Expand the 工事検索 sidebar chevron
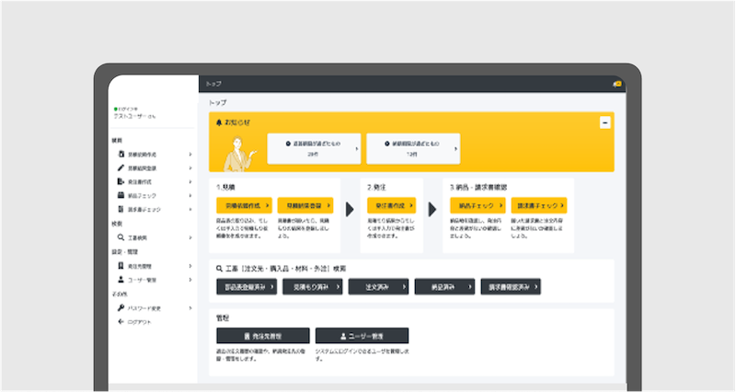 [190, 237]
